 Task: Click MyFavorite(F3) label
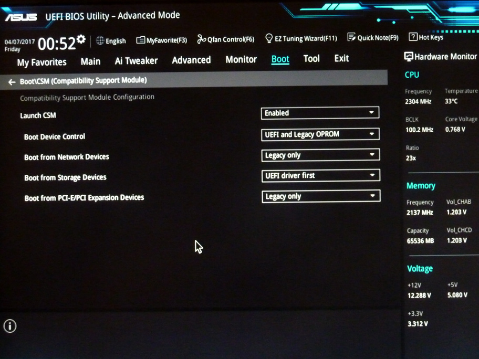coord(166,40)
